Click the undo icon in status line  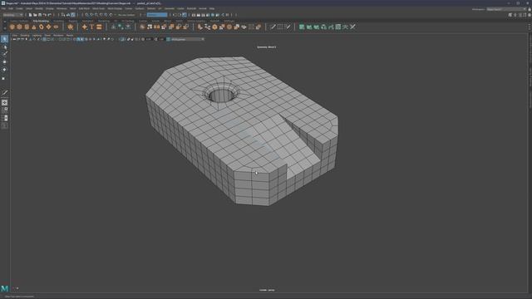pyautogui.click(x=44, y=15)
